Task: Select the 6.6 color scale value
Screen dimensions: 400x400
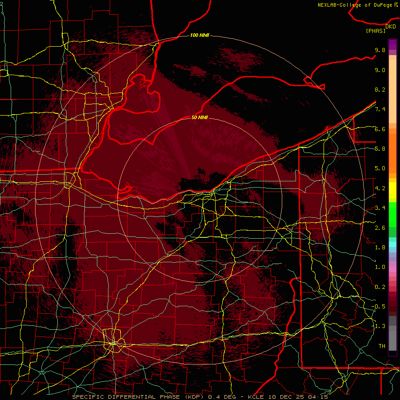Action: pyautogui.click(x=380, y=129)
